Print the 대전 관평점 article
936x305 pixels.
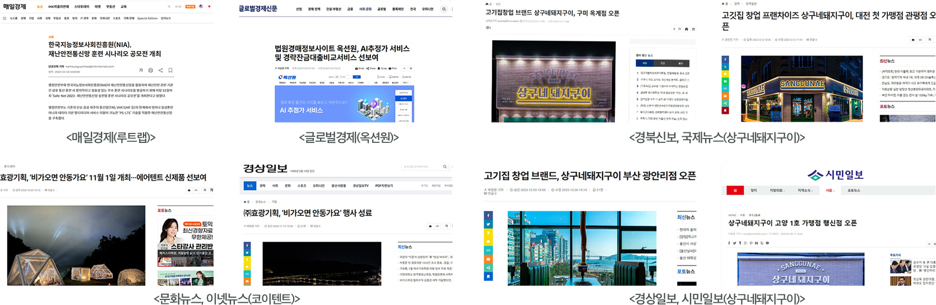(913, 40)
